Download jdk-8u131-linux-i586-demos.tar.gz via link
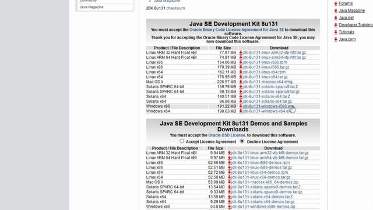Screen dimensions: 373x210 [262, 167]
